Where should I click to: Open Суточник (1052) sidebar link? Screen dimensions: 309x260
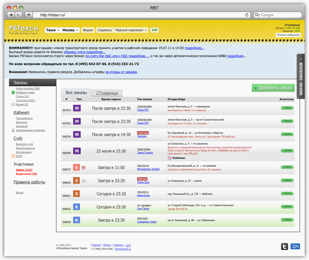pyautogui.click(x=25, y=100)
